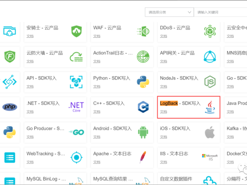The width and height of the screenshot is (247, 185).
Task: Click the Python logo in Python SDK card
Action: [143, 82]
